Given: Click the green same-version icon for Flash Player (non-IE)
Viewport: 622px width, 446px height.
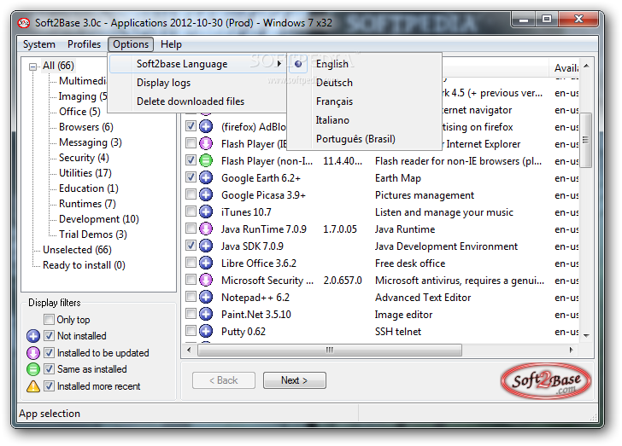Looking at the screenshot, I should (205, 161).
